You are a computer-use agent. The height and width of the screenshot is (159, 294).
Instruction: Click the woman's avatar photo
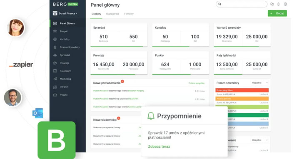(16, 27)
